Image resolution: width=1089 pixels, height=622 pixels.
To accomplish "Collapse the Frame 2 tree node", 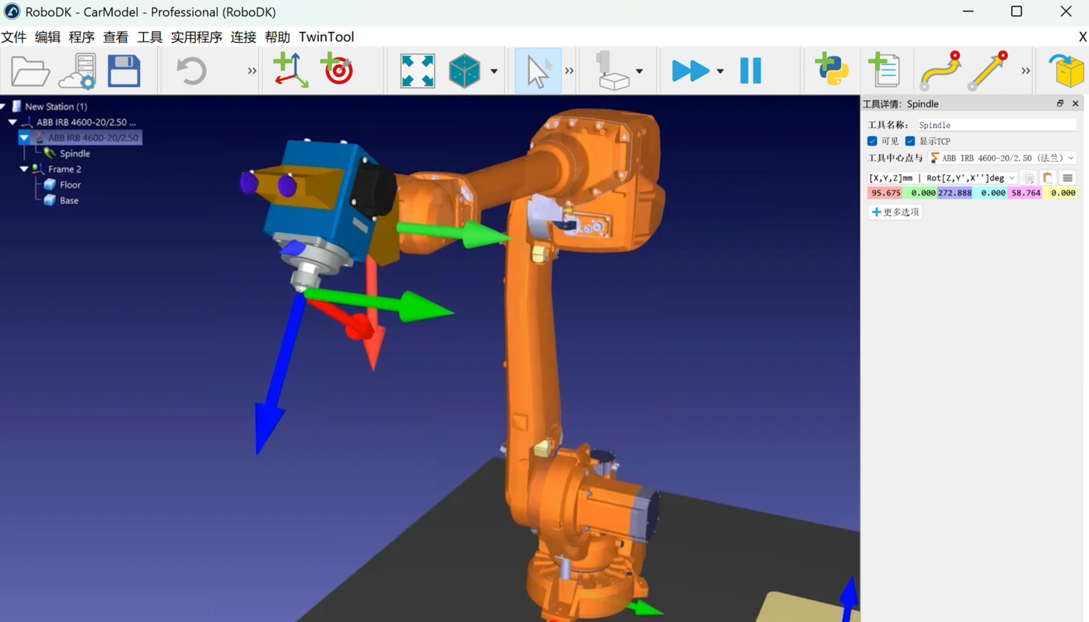I will [24, 169].
